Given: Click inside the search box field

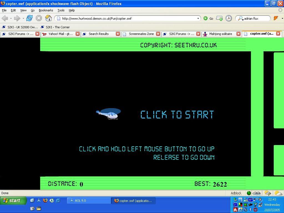Looking at the screenshot, I should [x=256, y=19].
